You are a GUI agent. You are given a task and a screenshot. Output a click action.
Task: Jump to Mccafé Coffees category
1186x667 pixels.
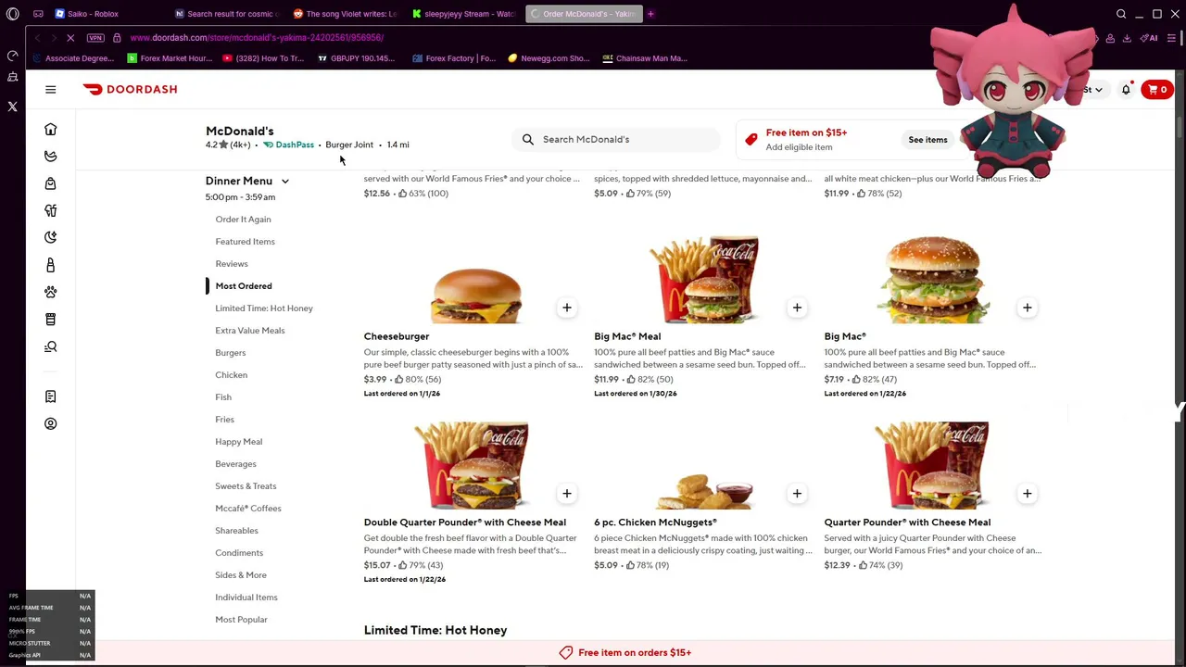(248, 509)
